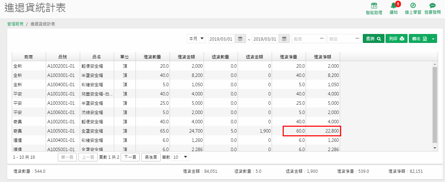Go to 最後頁 last page
Viewport: 445px width, 182px height.
151,157
